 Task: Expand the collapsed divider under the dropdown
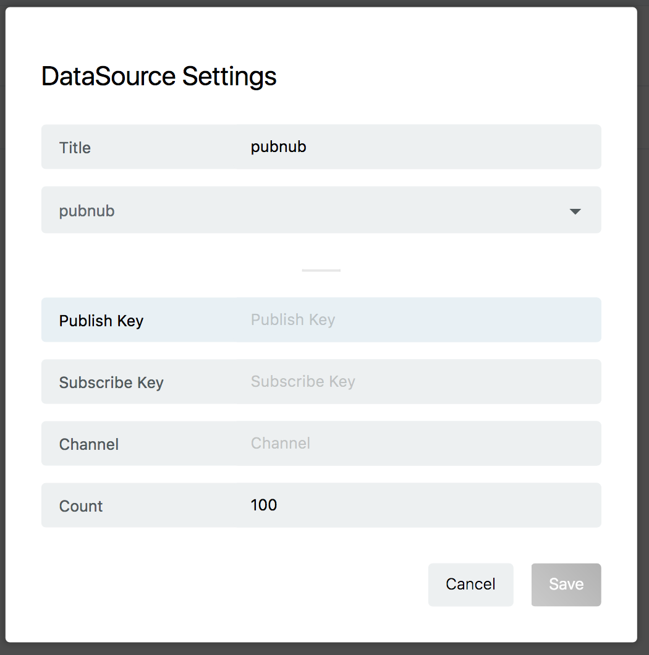pyautogui.click(x=321, y=269)
